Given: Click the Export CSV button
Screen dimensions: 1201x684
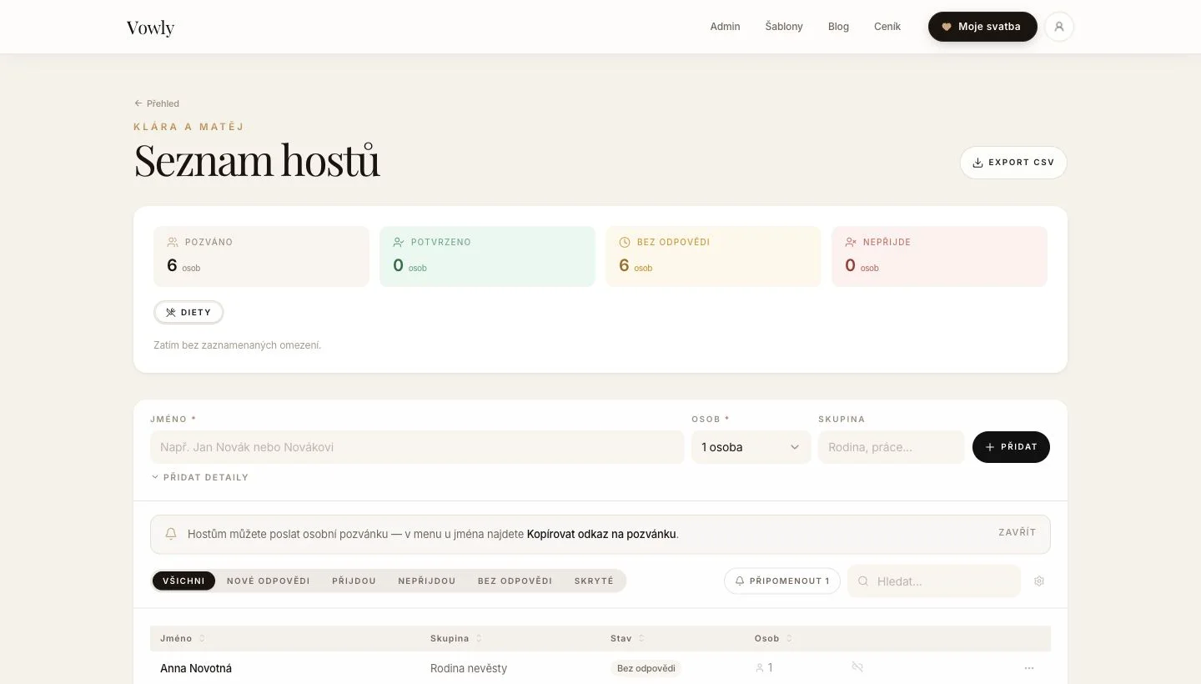Looking at the screenshot, I should pyautogui.click(x=1013, y=163).
